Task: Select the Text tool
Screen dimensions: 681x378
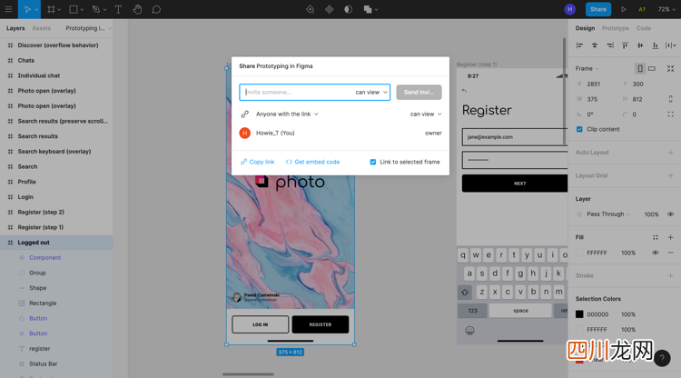Action: (118, 9)
